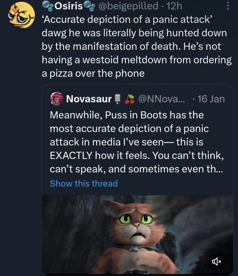Open Novasaur's small profile avatar
This screenshot has height=276, width=238.
click(57, 99)
